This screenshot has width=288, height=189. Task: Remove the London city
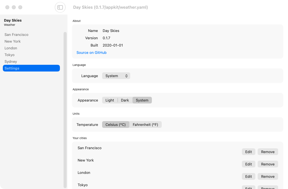click(268, 176)
